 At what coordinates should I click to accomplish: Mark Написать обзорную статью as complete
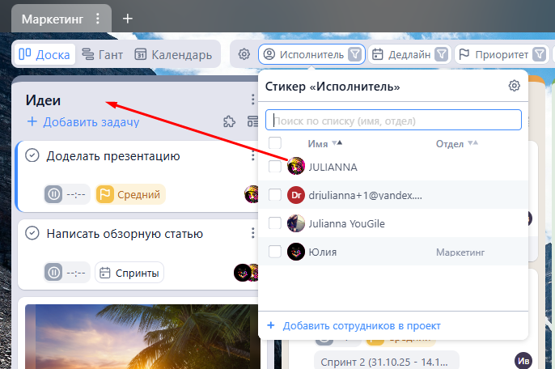(32, 233)
